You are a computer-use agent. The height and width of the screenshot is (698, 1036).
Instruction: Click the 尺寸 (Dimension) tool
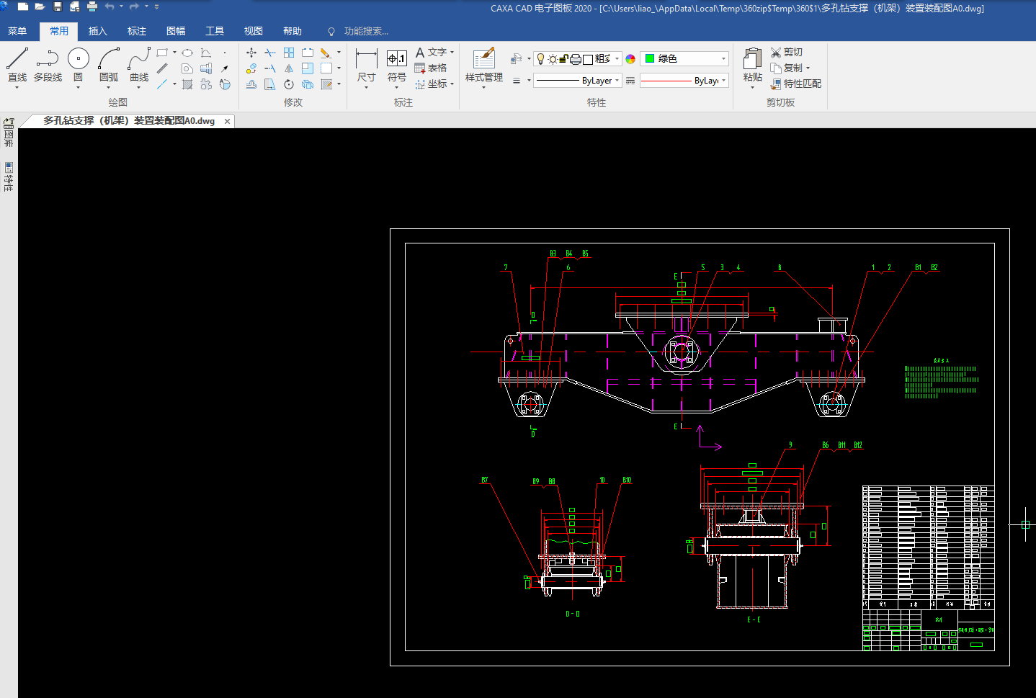[x=366, y=66]
